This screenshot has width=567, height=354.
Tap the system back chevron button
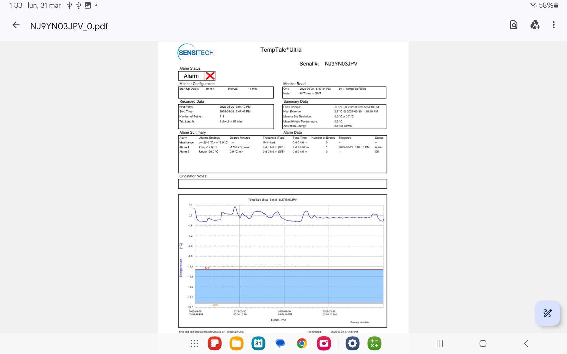[x=526, y=343]
